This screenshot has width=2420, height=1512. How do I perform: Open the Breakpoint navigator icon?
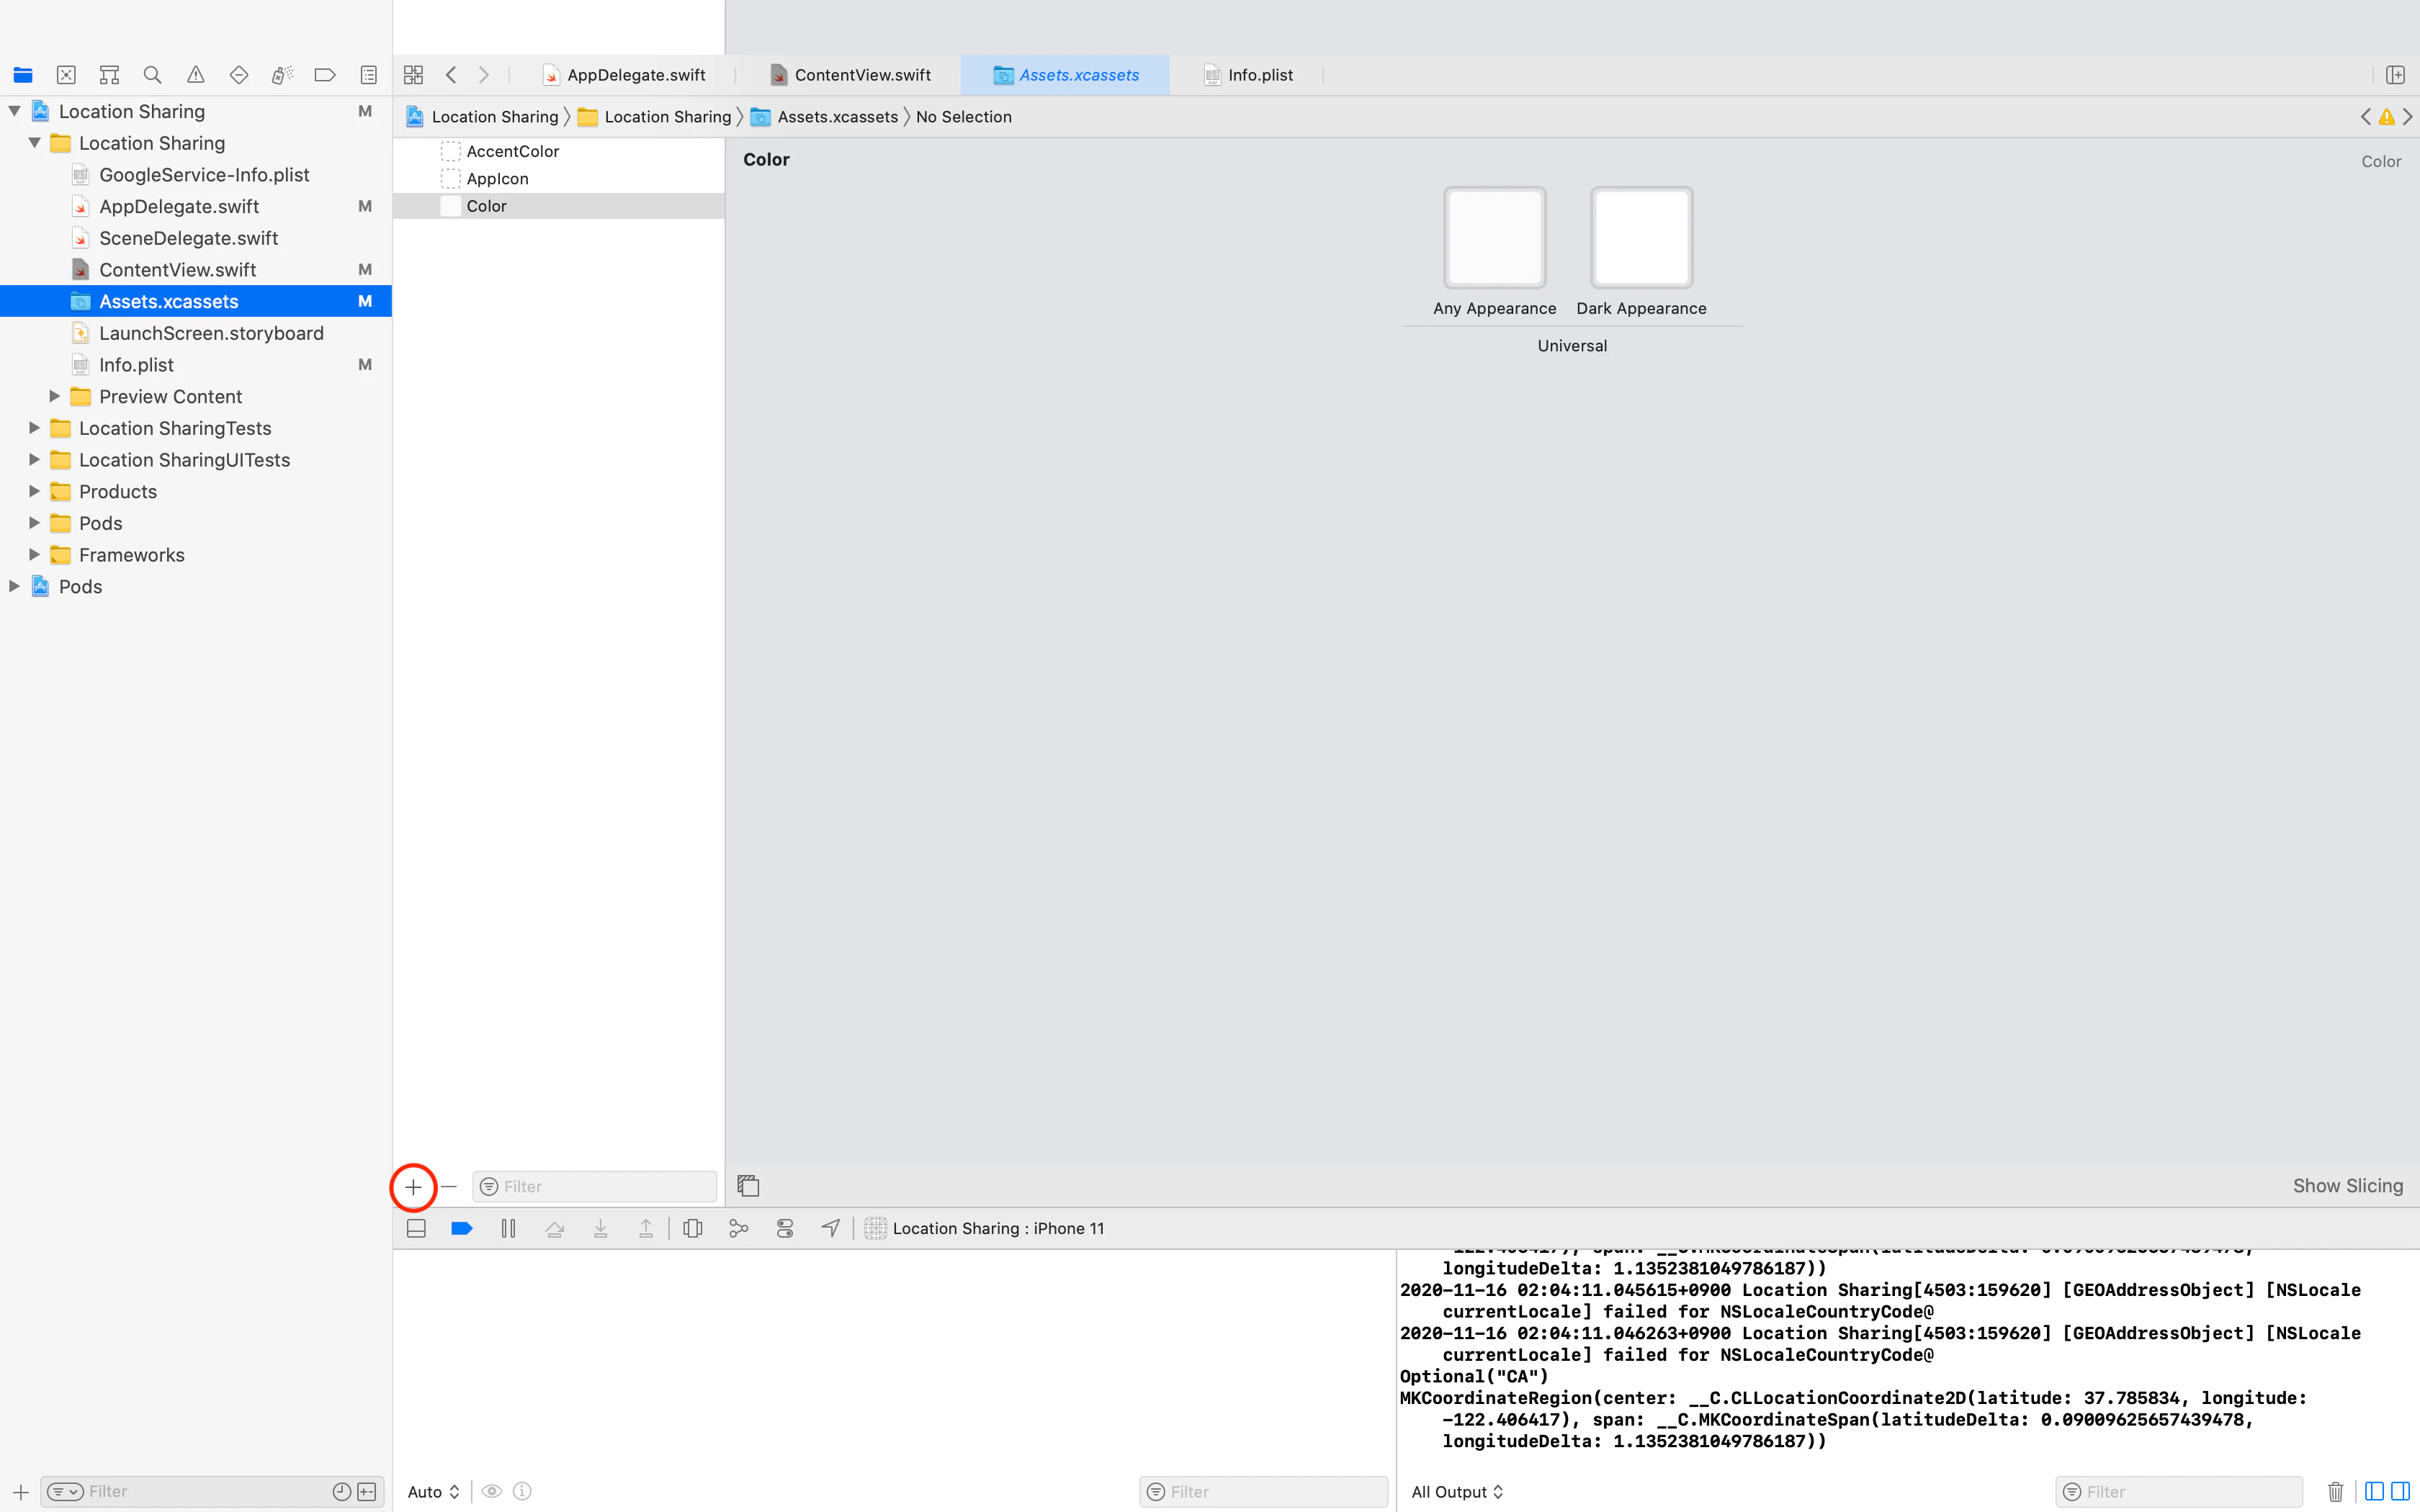tap(325, 75)
